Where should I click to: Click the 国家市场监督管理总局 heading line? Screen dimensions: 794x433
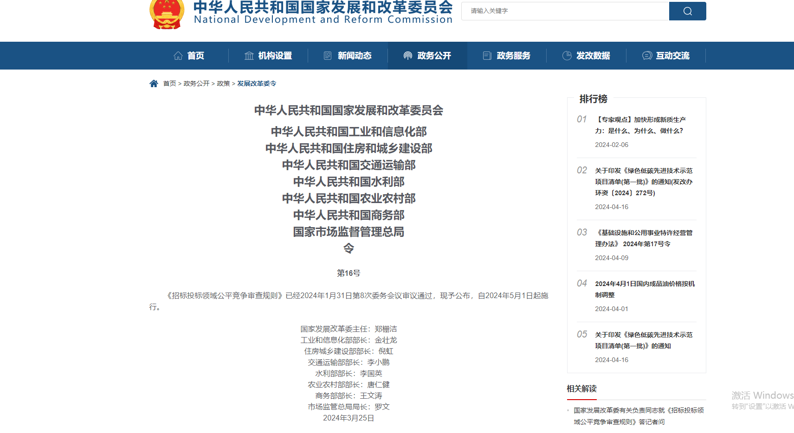click(x=349, y=232)
